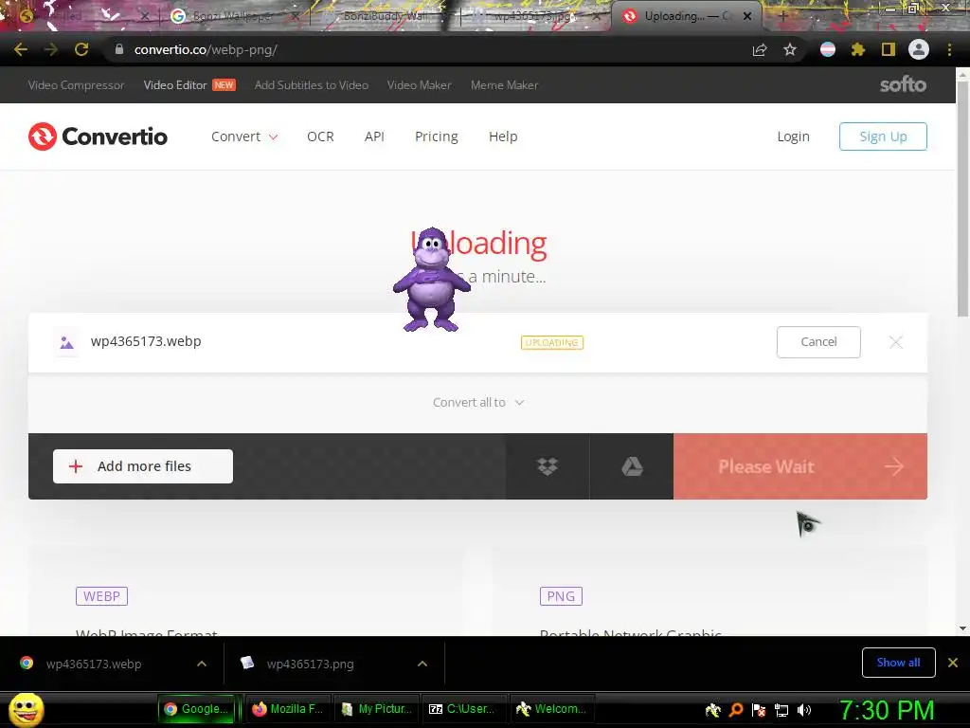
Task: Open Add Subtitles to Video link
Action: click(x=311, y=84)
